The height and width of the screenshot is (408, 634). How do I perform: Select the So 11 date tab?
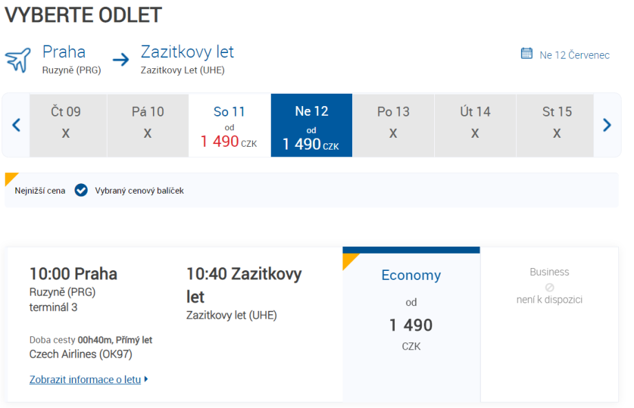pos(229,125)
